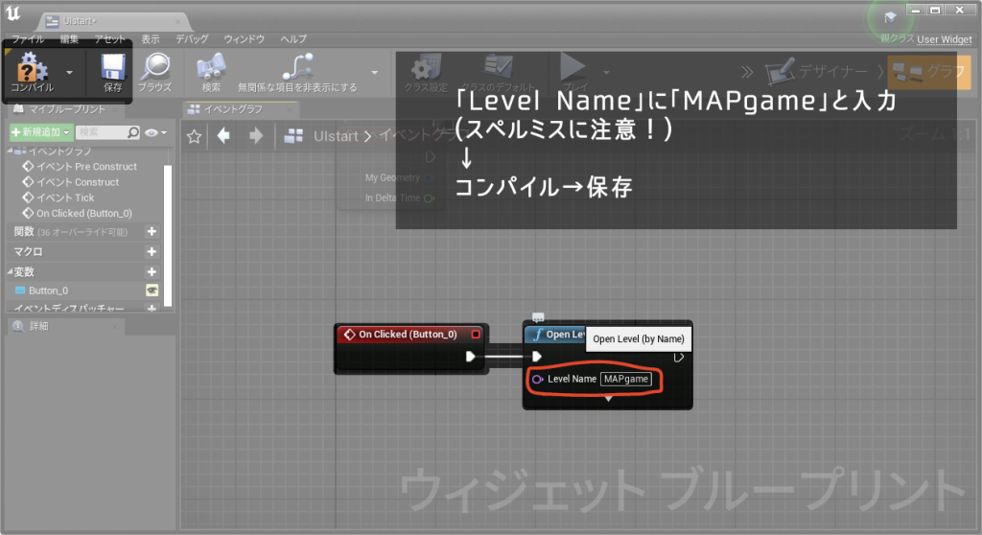The image size is (982, 535).
Task: Open Browse (ブラウズ) magnifier icon
Action: coord(154,68)
